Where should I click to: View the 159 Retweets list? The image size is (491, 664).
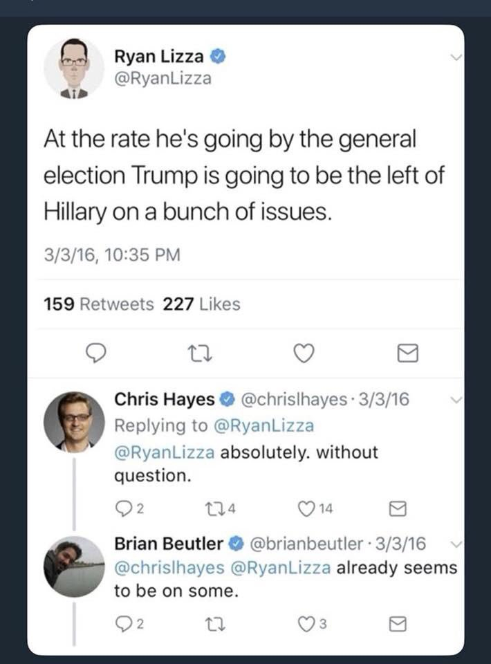[99, 304]
